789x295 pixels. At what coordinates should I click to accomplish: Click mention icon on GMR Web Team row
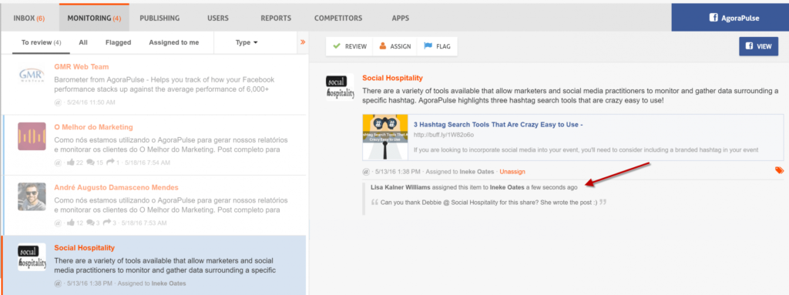point(57,102)
